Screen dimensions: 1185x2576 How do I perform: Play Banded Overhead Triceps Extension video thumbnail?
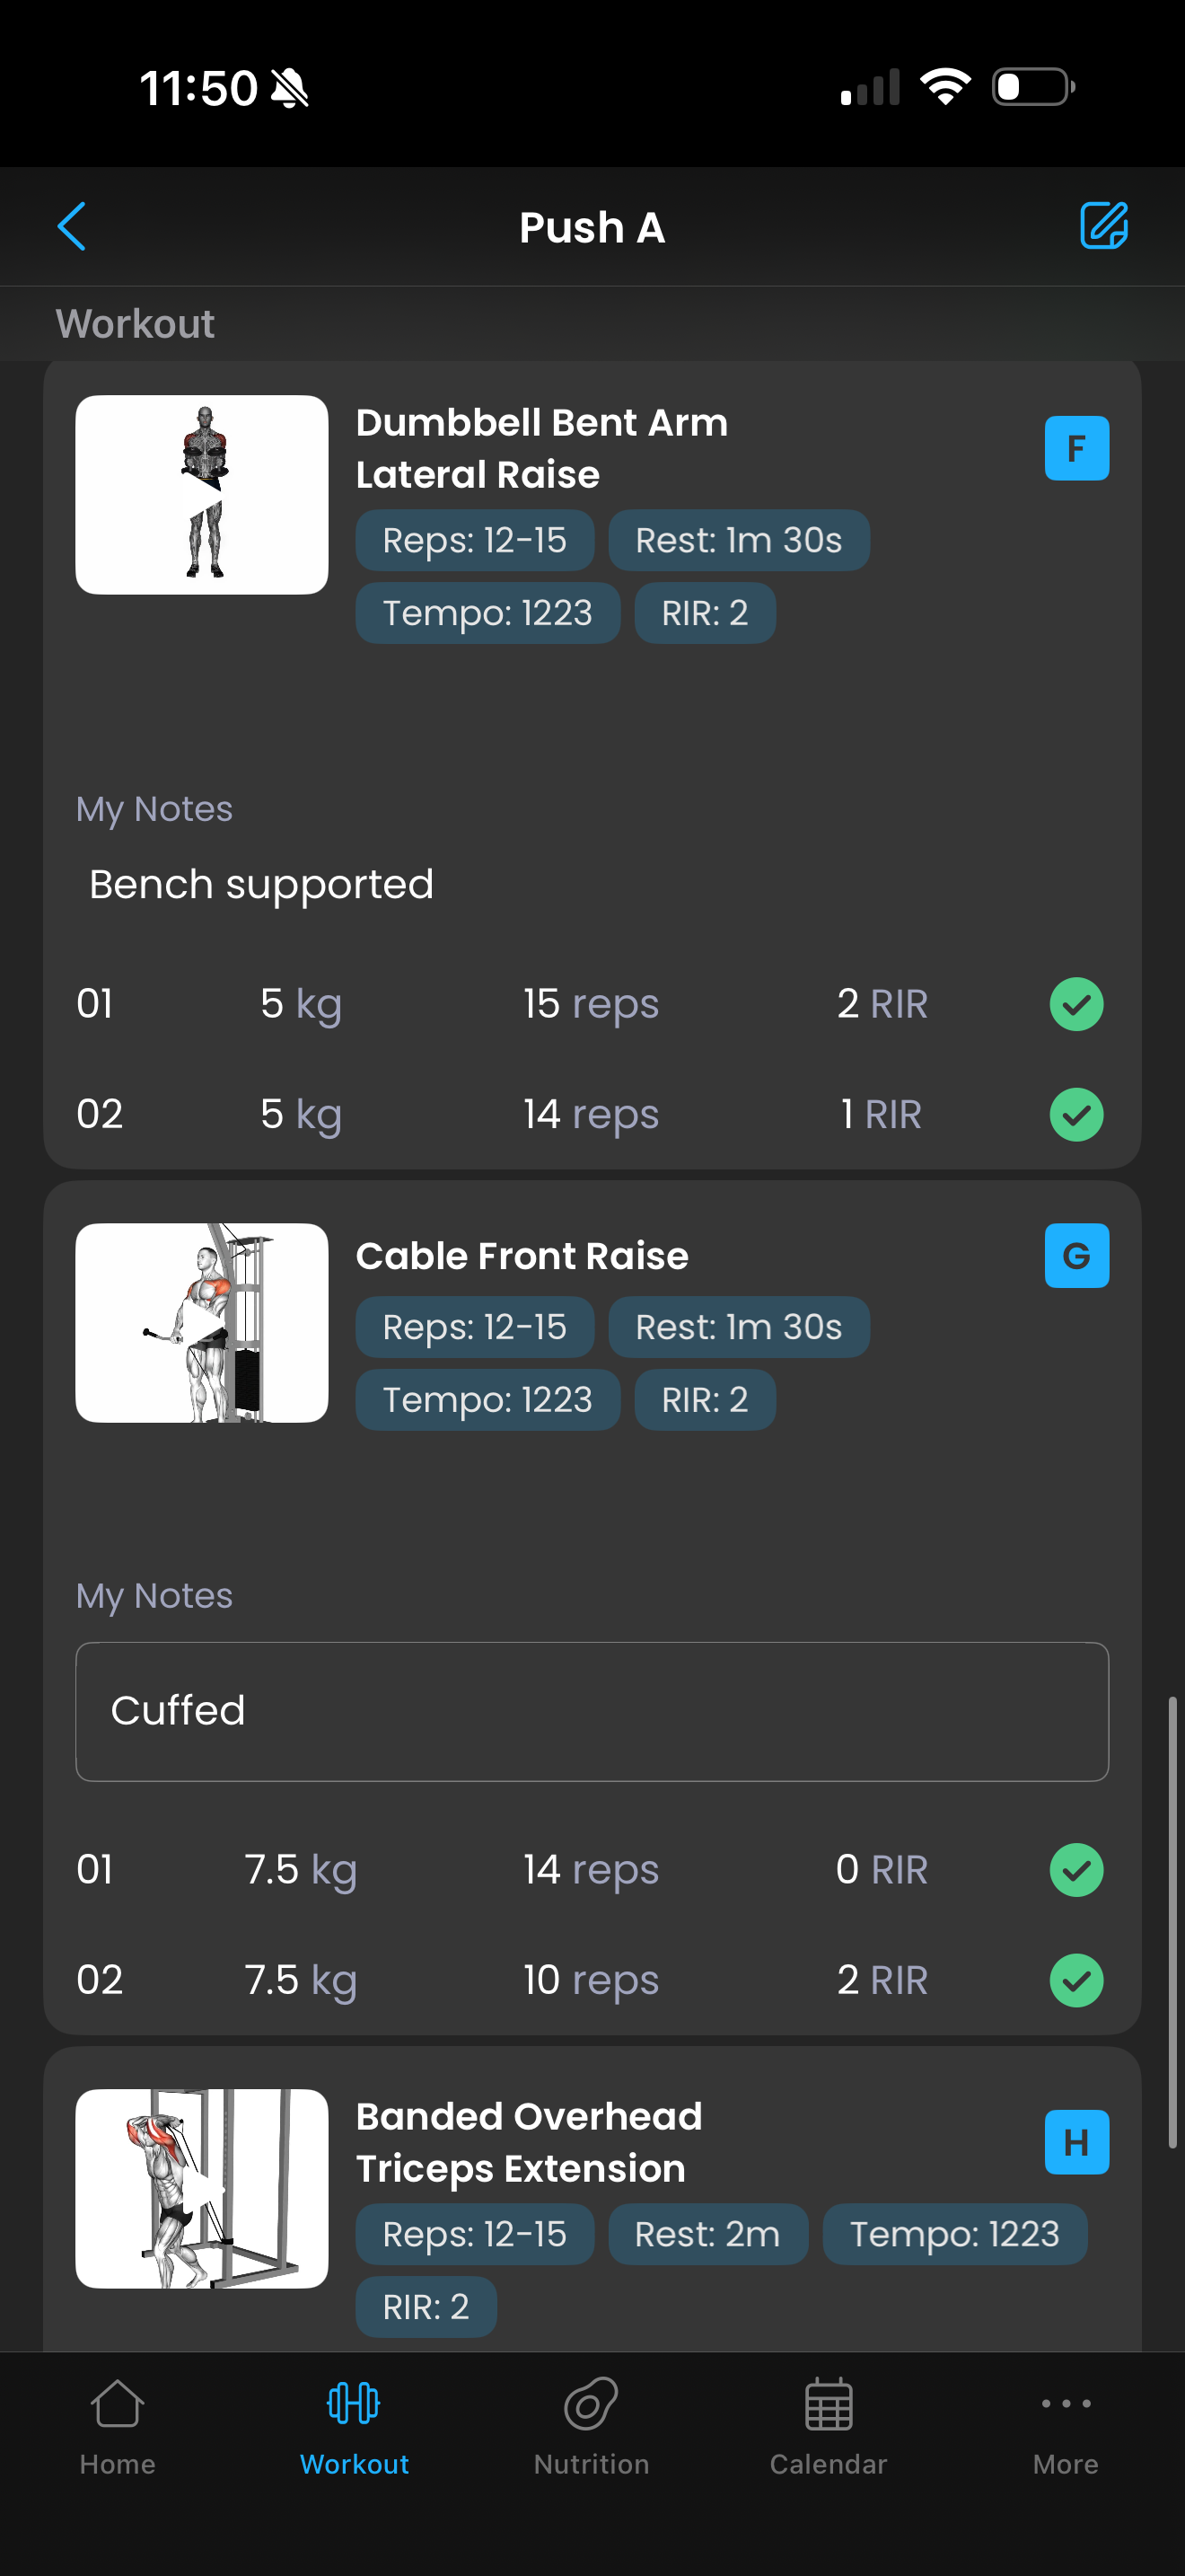coord(202,2188)
